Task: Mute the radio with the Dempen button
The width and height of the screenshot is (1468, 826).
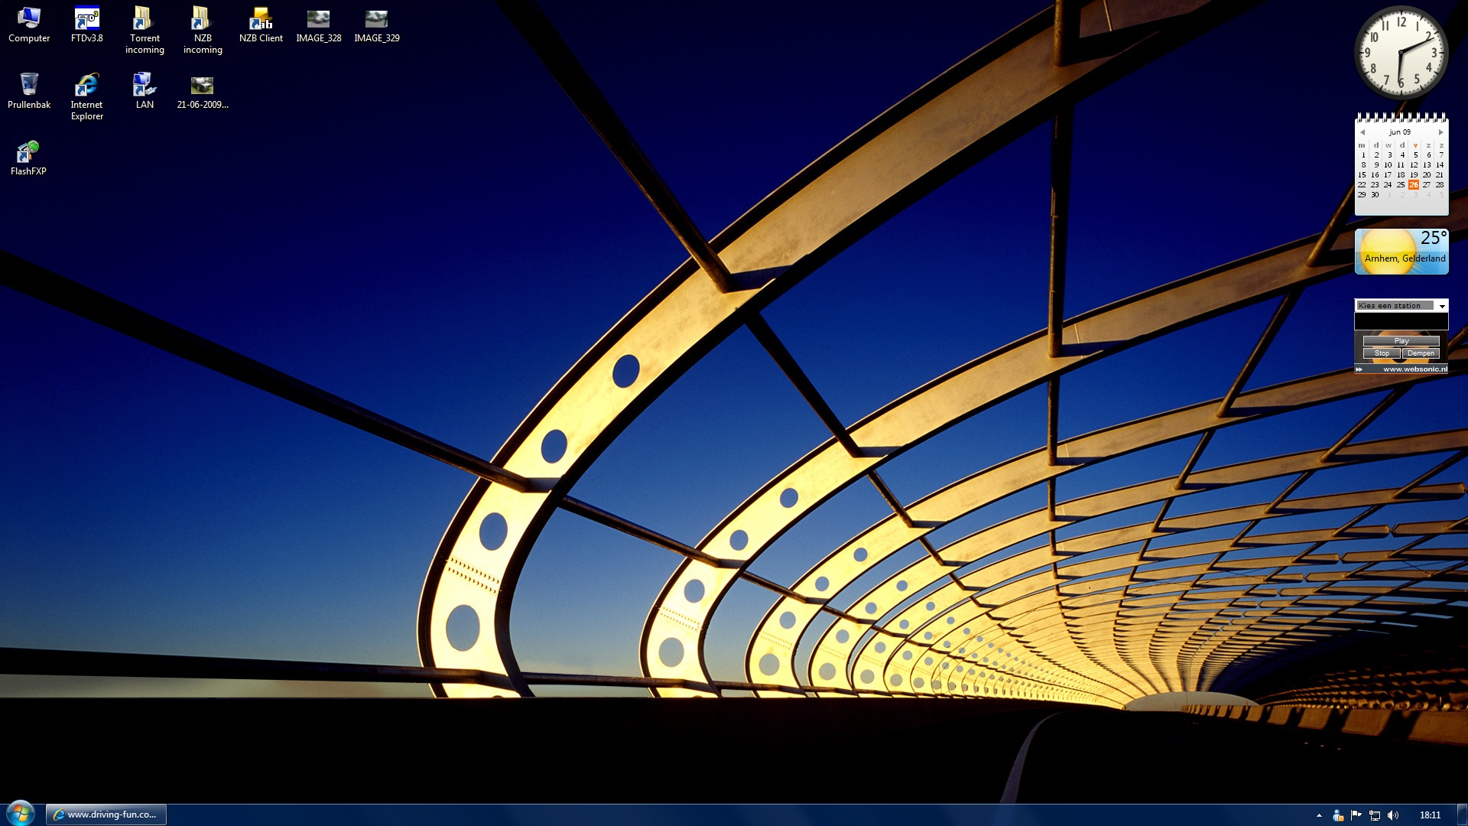Action: 1421,353
